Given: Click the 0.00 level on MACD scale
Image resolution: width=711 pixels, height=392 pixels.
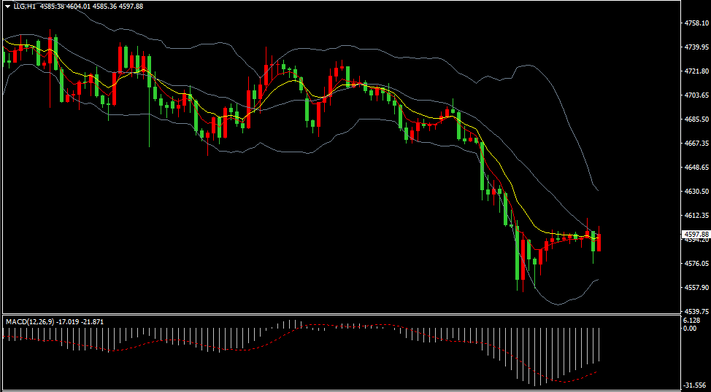Looking at the screenshot, I should point(689,329).
